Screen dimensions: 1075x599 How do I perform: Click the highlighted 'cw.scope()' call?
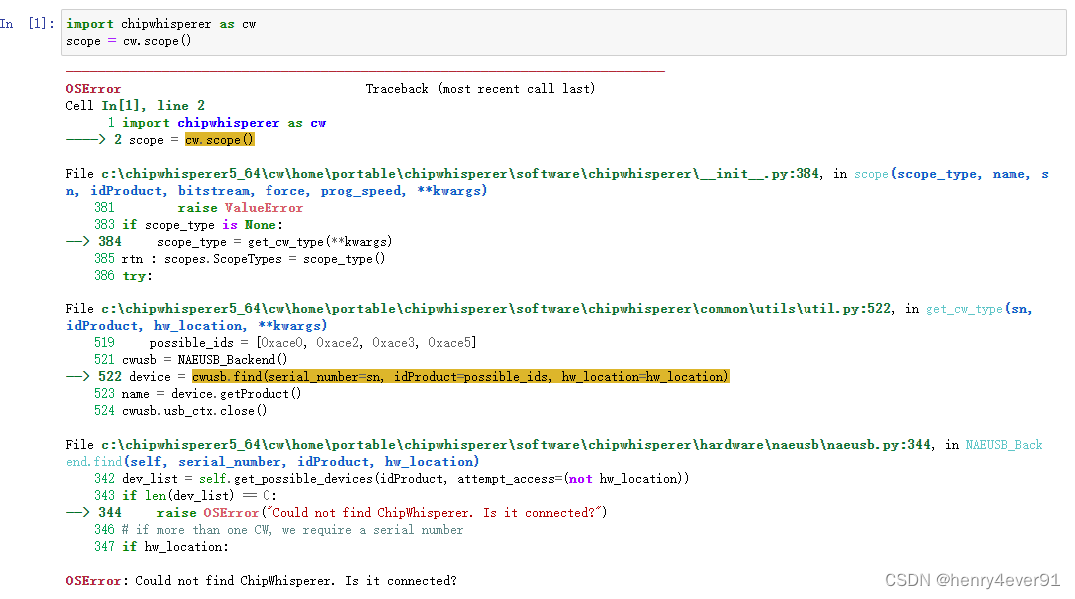tap(219, 140)
